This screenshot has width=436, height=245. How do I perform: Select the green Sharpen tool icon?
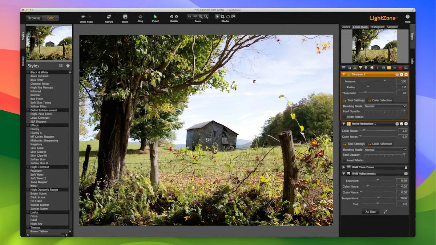(355, 68)
